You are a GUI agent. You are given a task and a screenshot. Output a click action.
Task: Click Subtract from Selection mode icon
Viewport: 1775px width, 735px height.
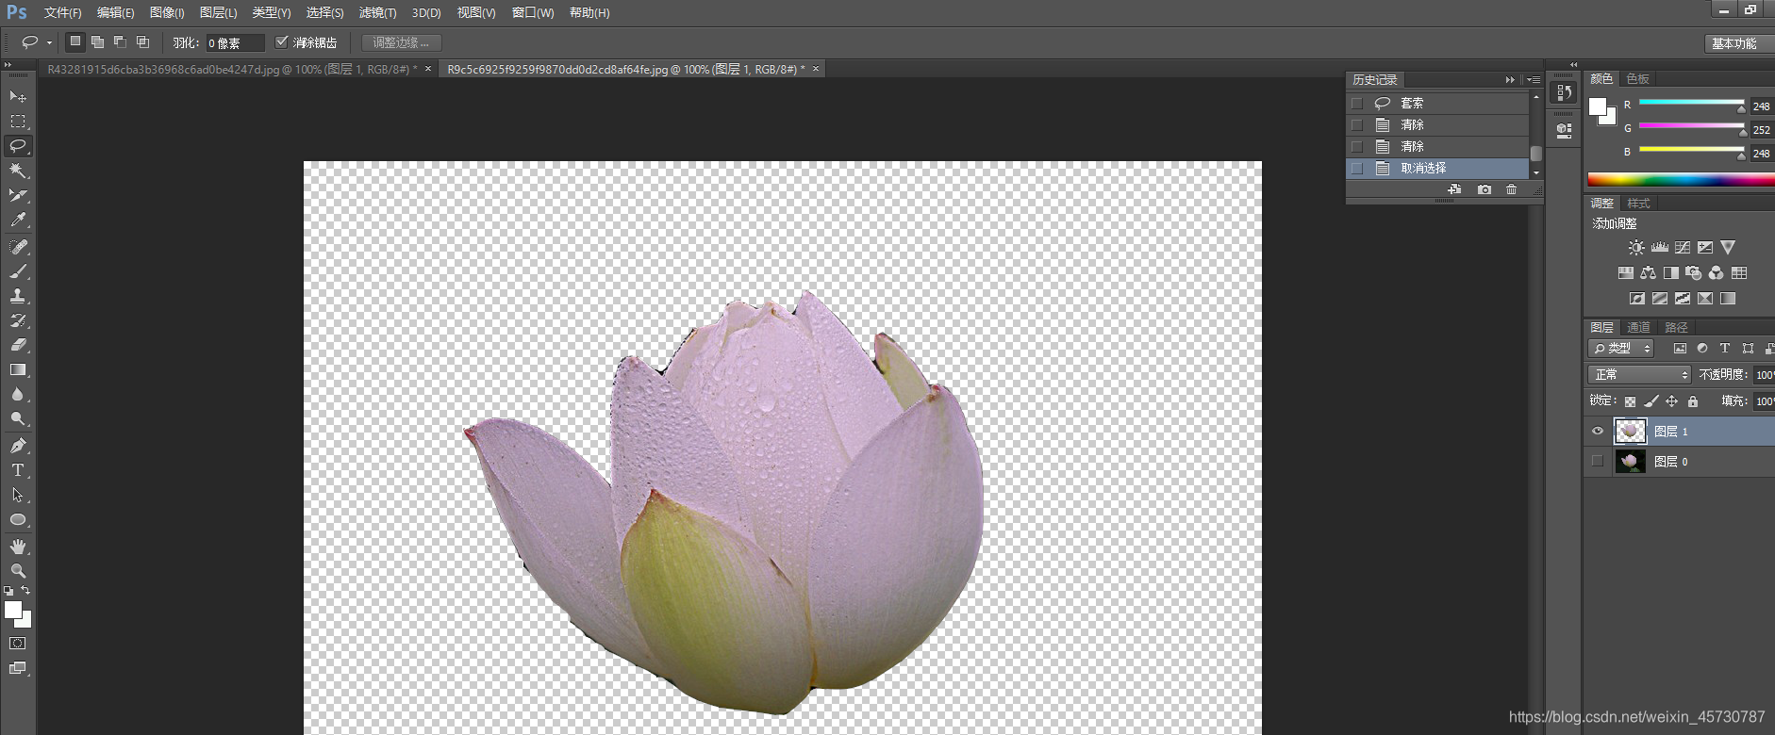[120, 41]
